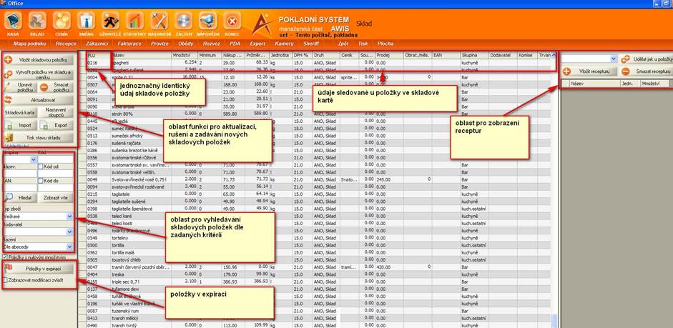Expand Typ zboží dropdown showing Veškeré
Screen dimensions: 673x328
[70, 217]
